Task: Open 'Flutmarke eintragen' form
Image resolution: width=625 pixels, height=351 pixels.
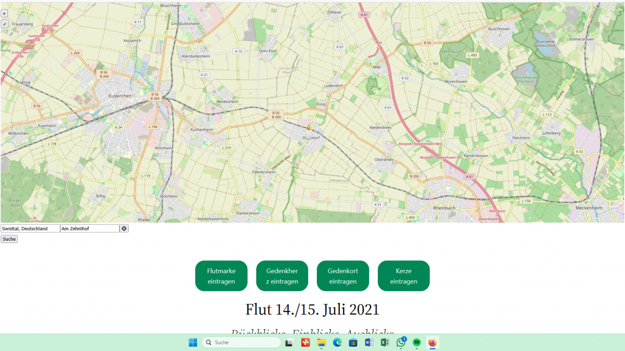Action: tap(221, 276)
